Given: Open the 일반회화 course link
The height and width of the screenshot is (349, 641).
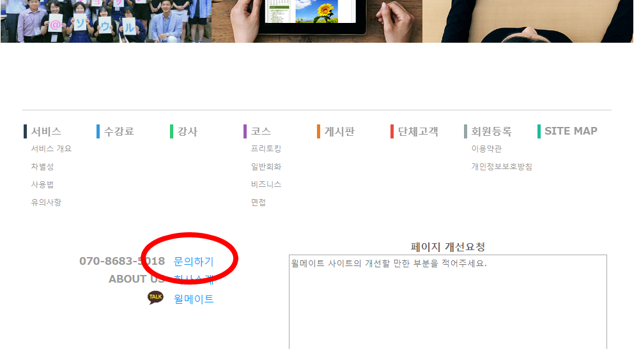Looking at the screenshot, I should click(266, 167).
